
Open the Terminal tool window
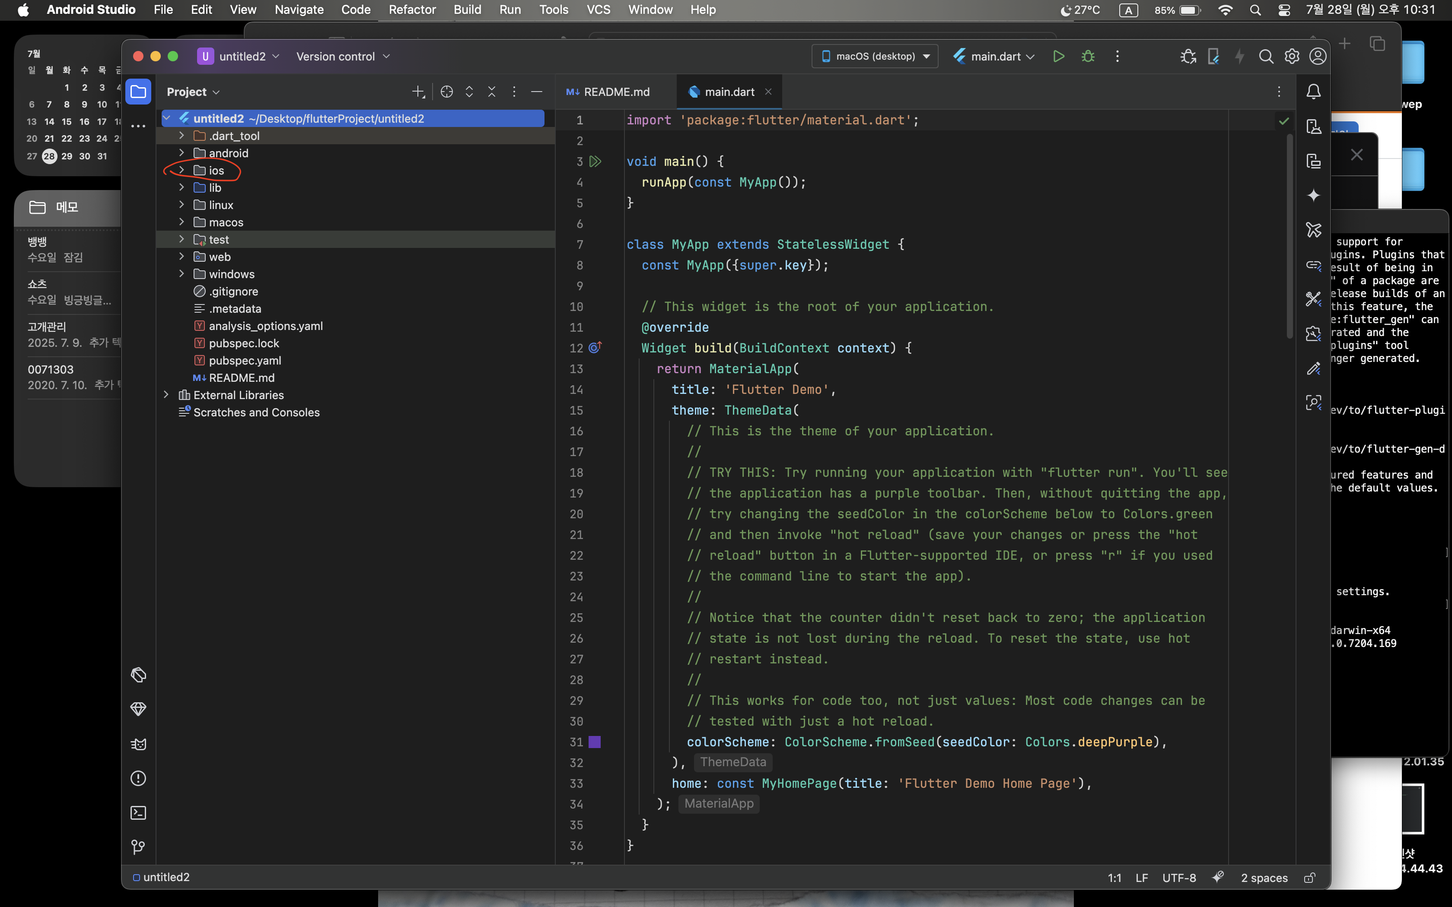[138, 813]
